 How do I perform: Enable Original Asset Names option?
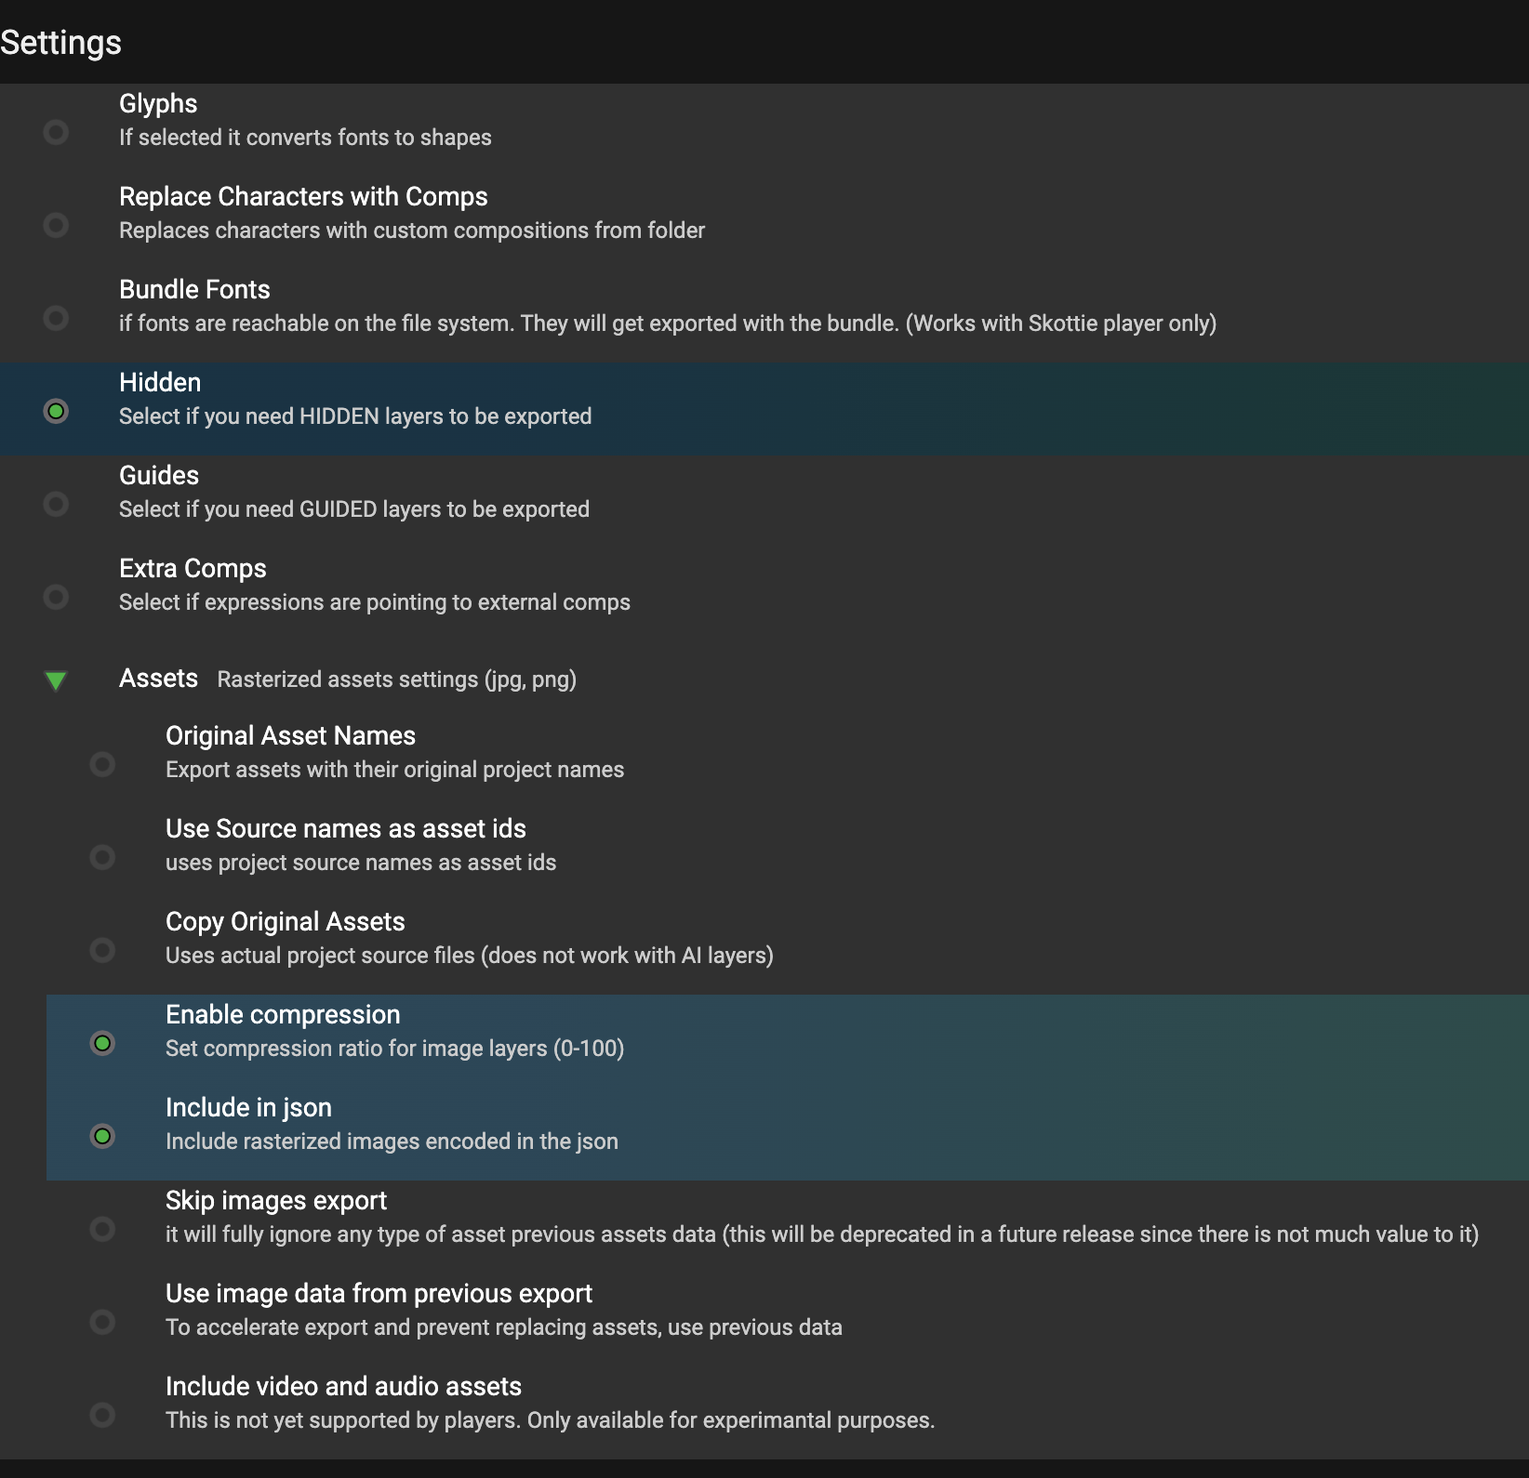pos(102,764)
